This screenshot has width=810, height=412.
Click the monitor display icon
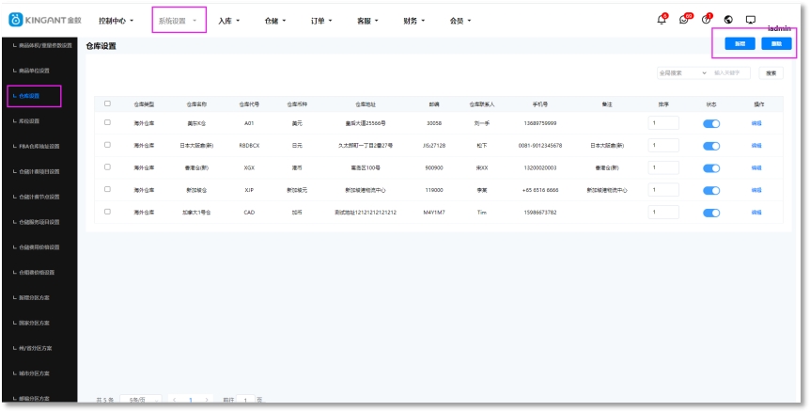(751, 20)
